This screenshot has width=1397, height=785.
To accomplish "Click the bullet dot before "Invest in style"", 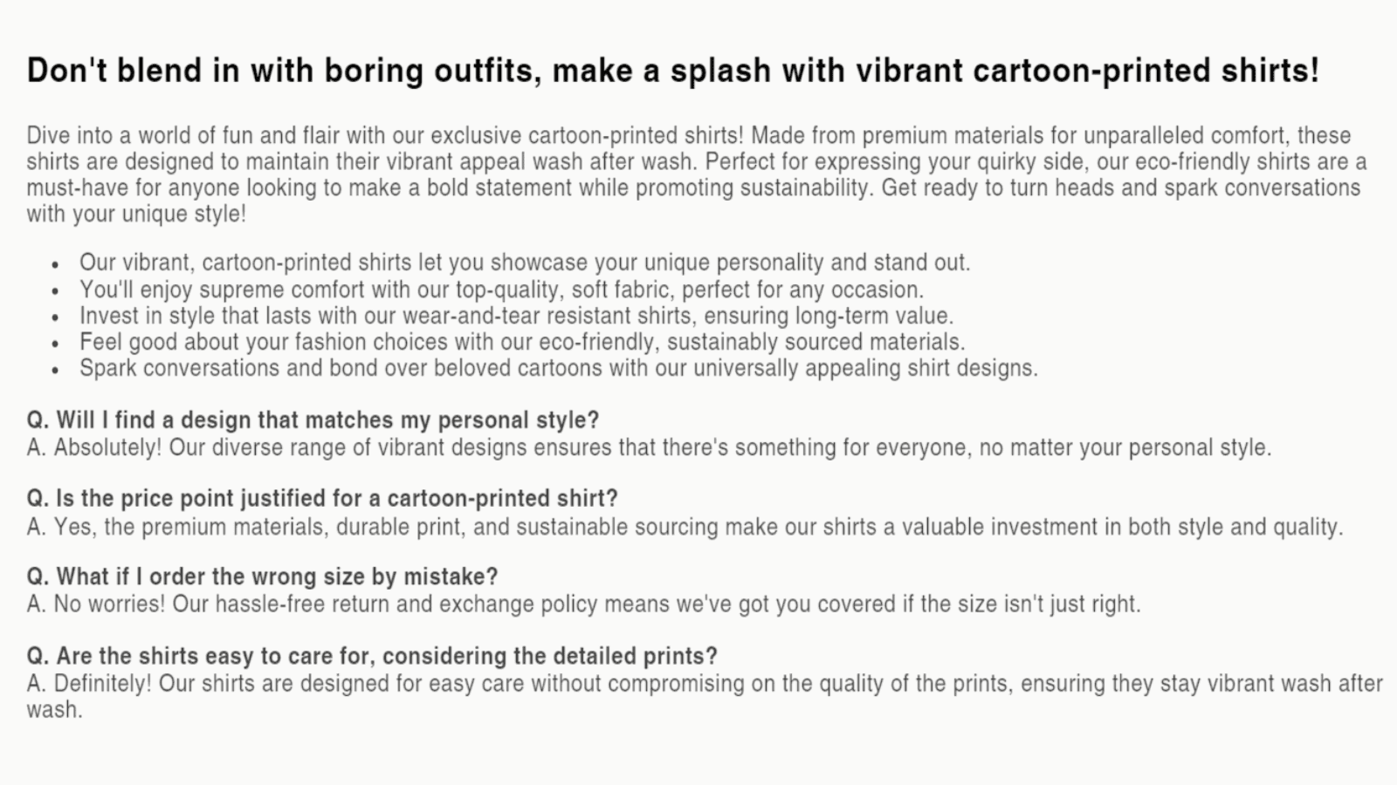I will (x=55, y=317).
